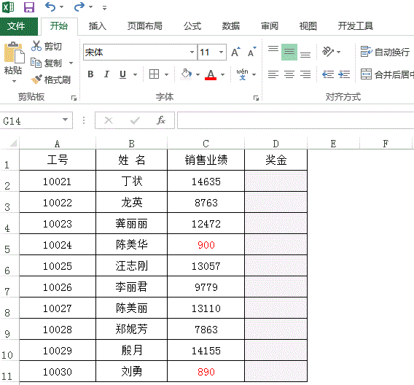Switch to the 审阅 tab
The width and height of the screenshot is (414, 385).
(x=270, y=26)
